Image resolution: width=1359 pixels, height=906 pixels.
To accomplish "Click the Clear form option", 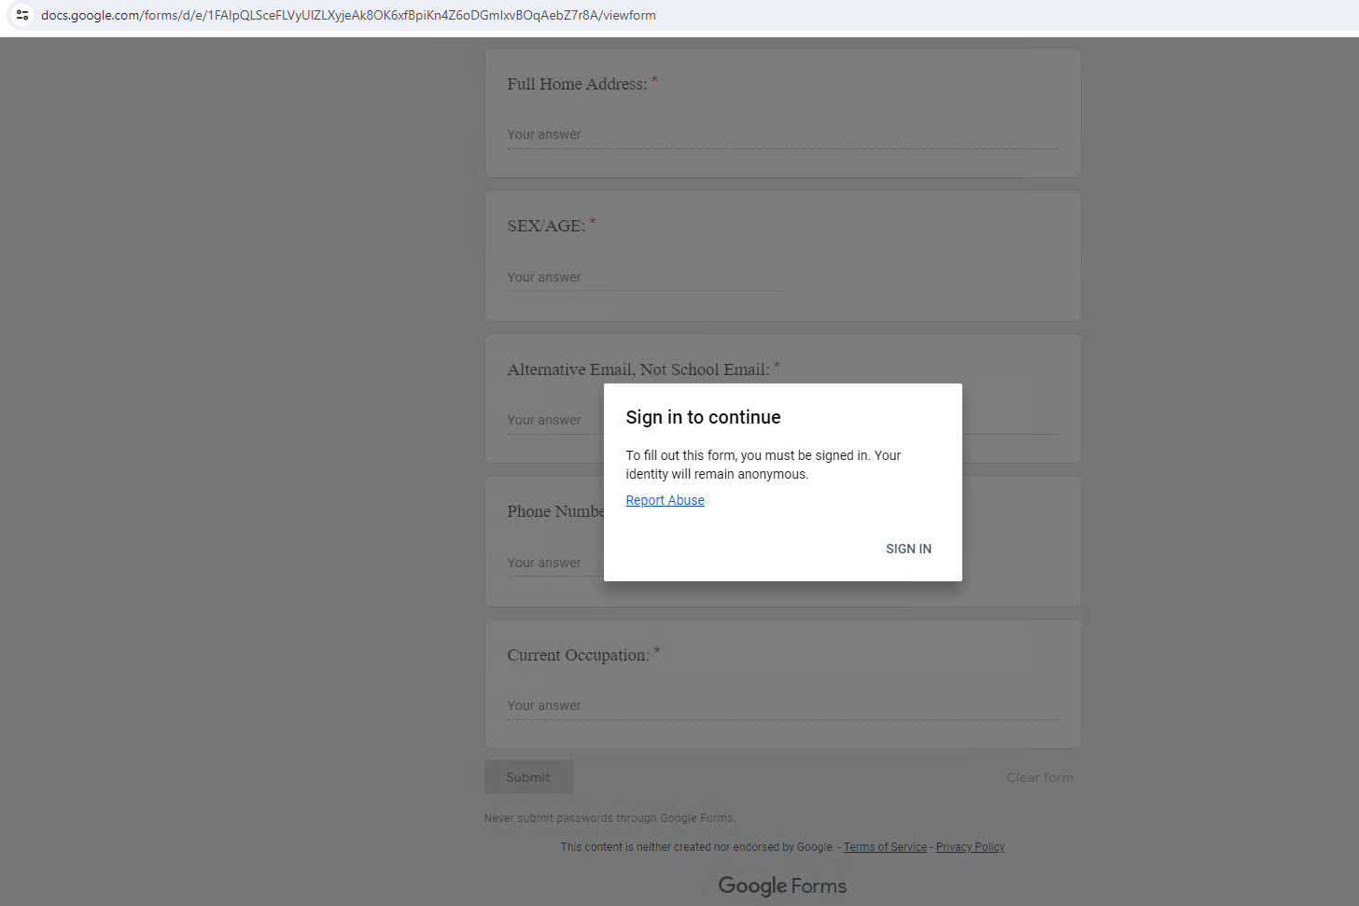I will [x=1039, y=776].
